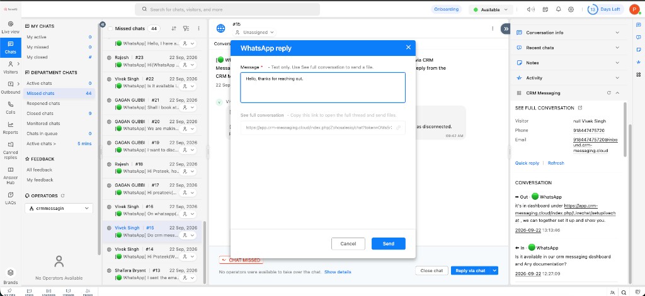Open the Monitored chats list

click(59, 124)
